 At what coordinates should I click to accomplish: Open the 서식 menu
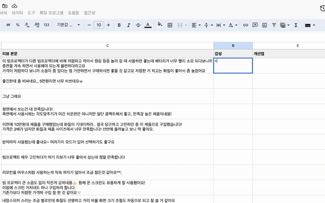[3, 13]
